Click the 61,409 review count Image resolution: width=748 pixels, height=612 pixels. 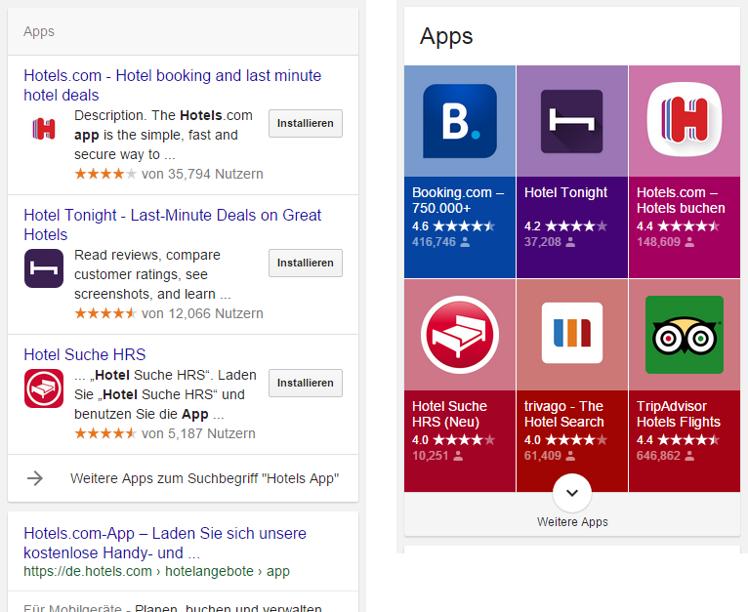543,456
